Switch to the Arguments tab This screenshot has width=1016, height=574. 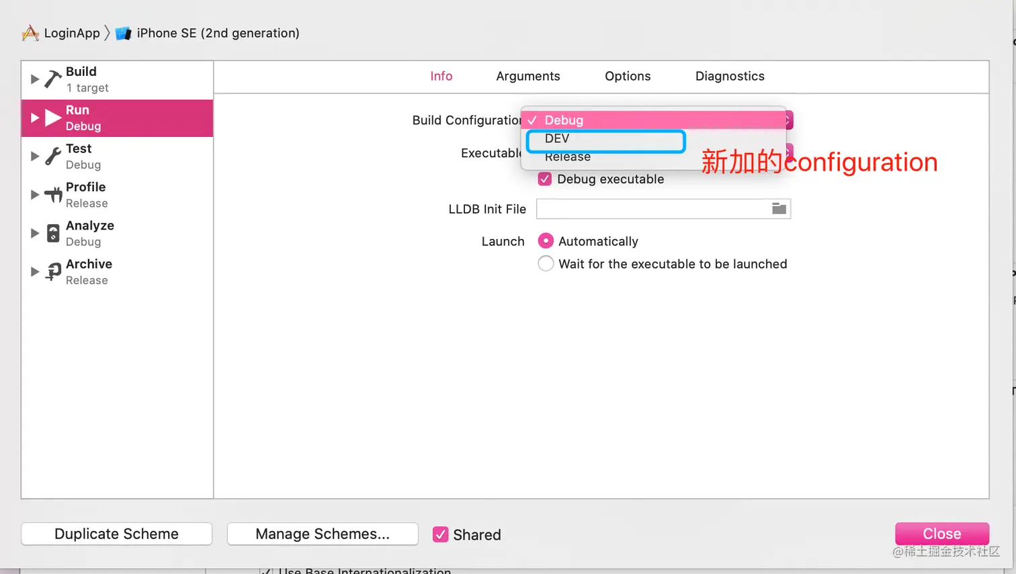[x=528, y=77]
